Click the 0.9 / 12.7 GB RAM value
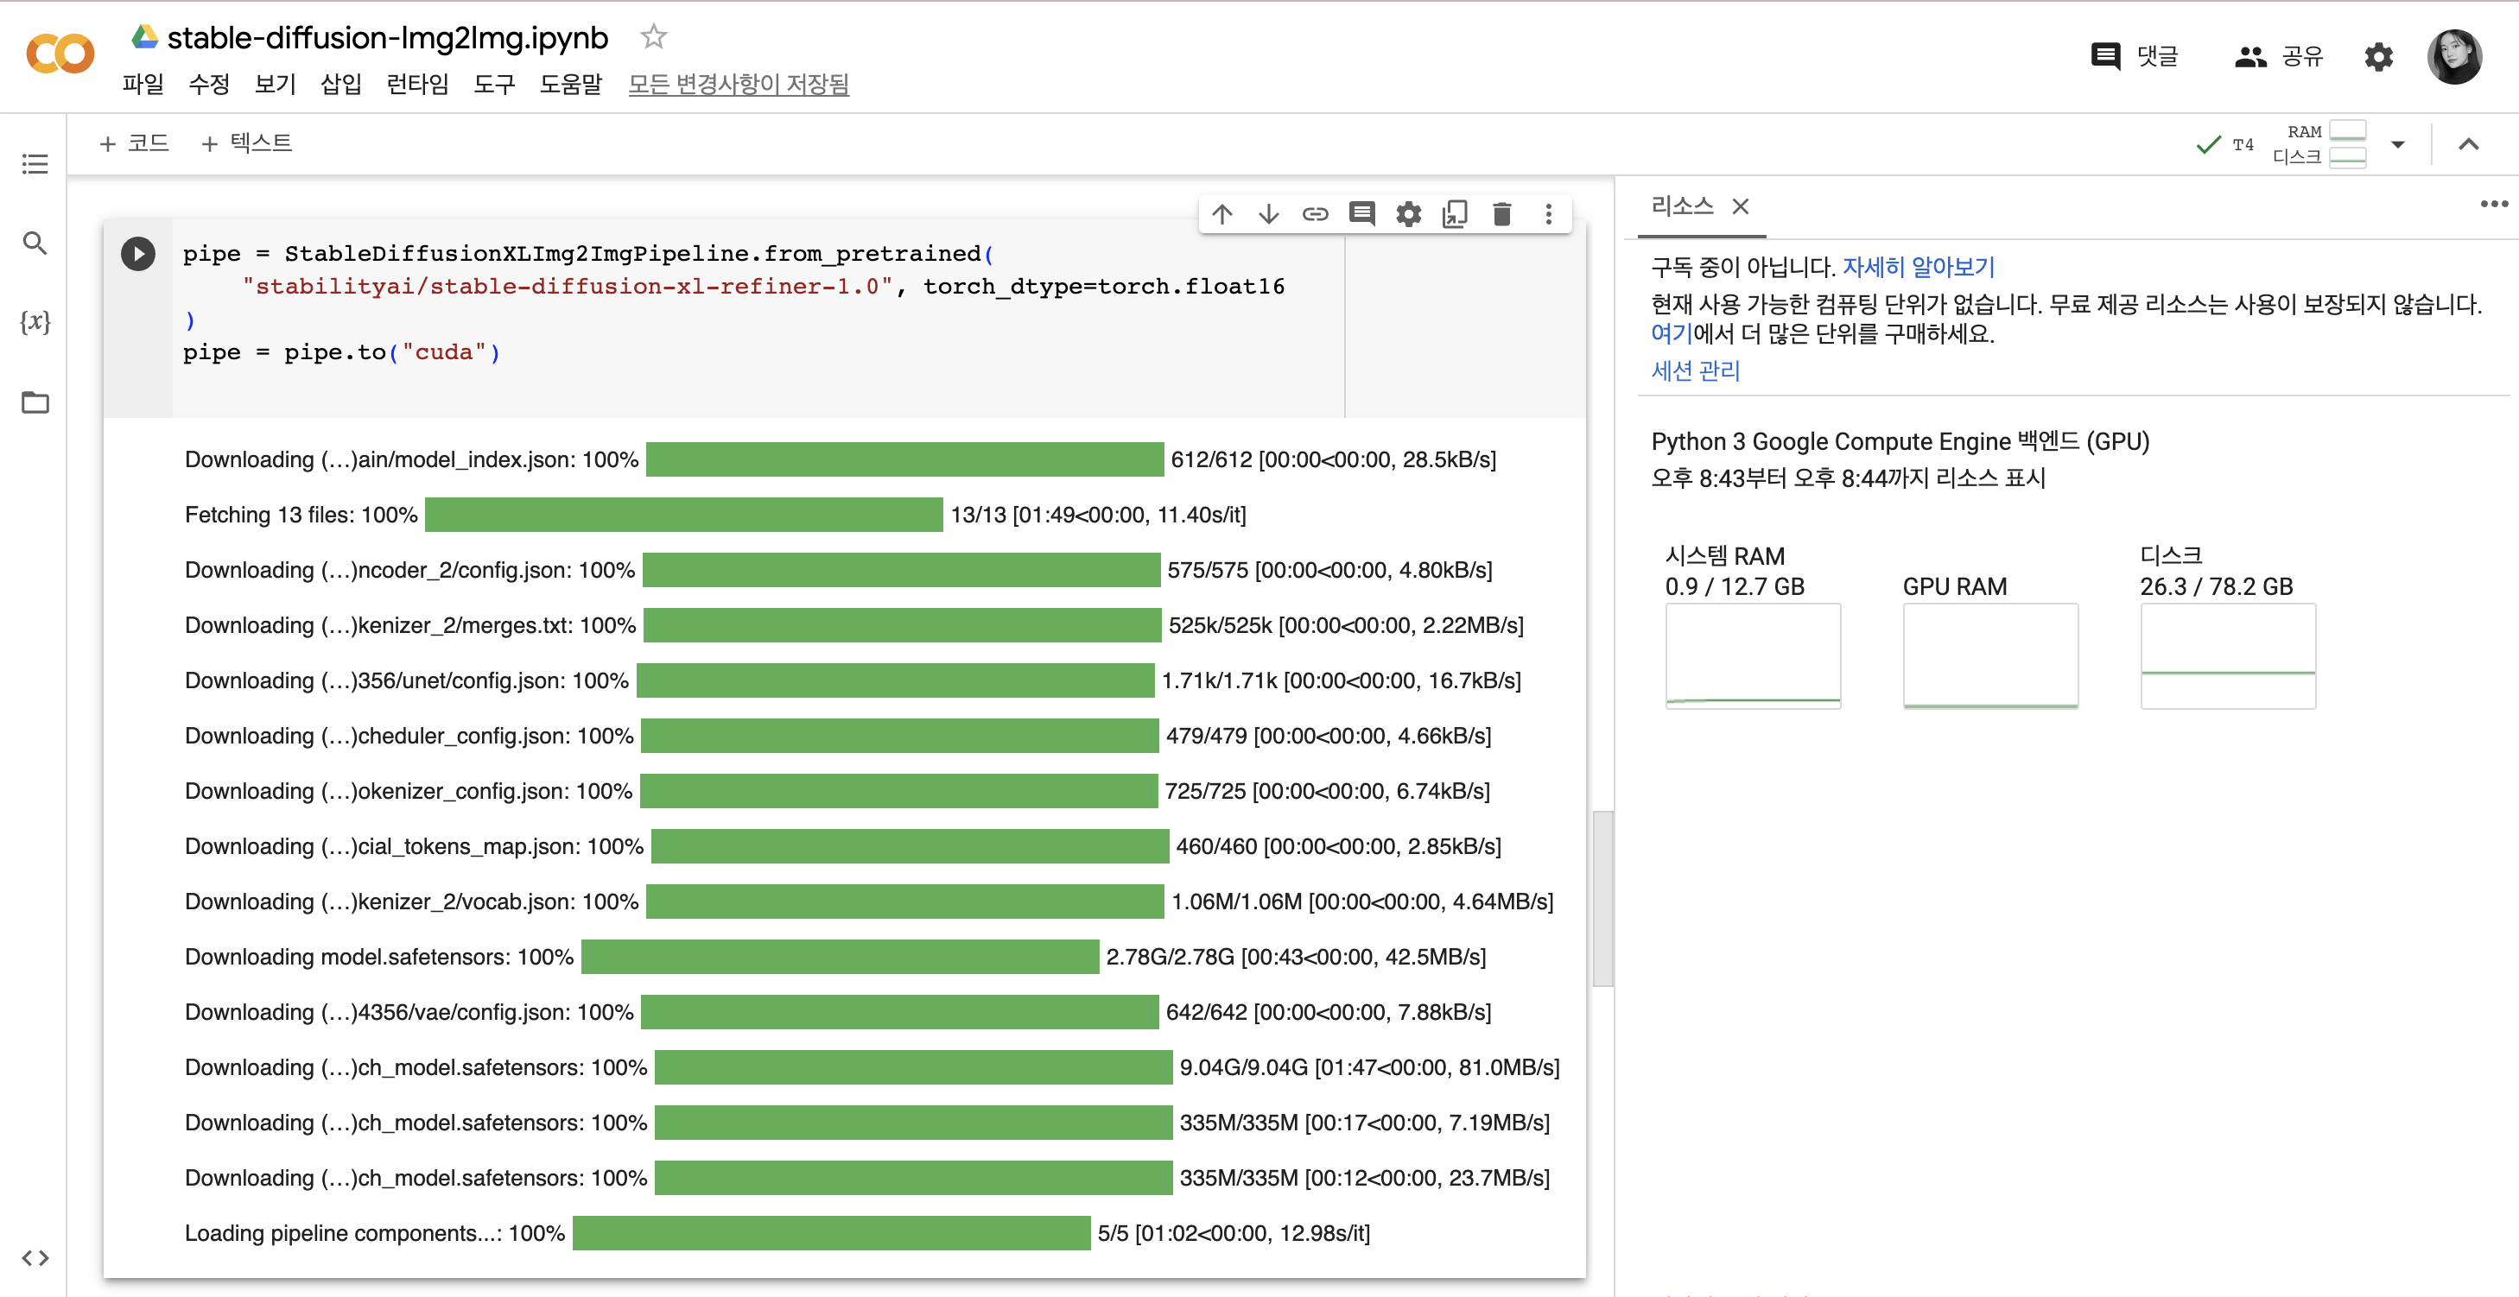This screenshot has width=2519, height=1297. [1735, 586]
